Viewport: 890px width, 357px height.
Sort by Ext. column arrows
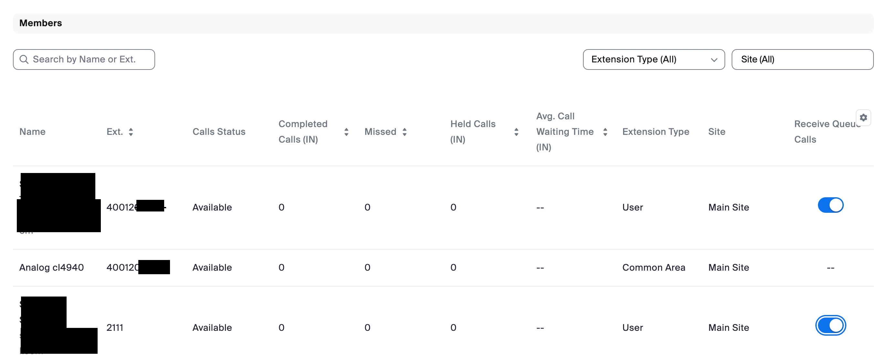(131, 132)
